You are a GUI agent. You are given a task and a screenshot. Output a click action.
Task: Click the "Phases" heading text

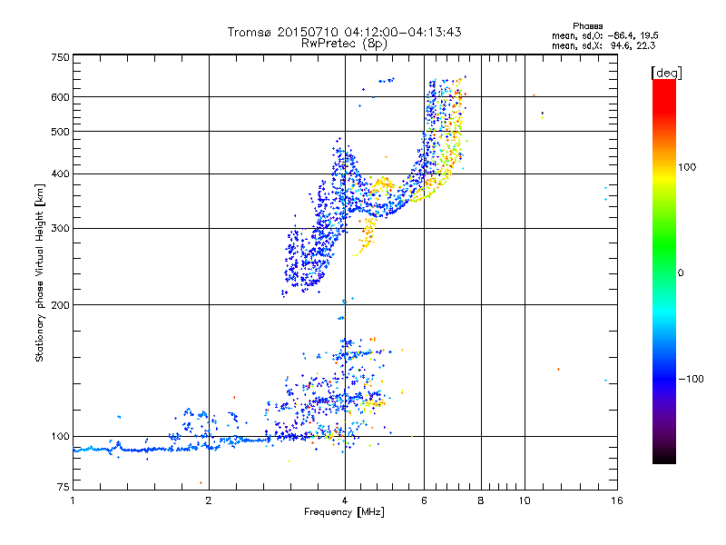coord(587,26)
